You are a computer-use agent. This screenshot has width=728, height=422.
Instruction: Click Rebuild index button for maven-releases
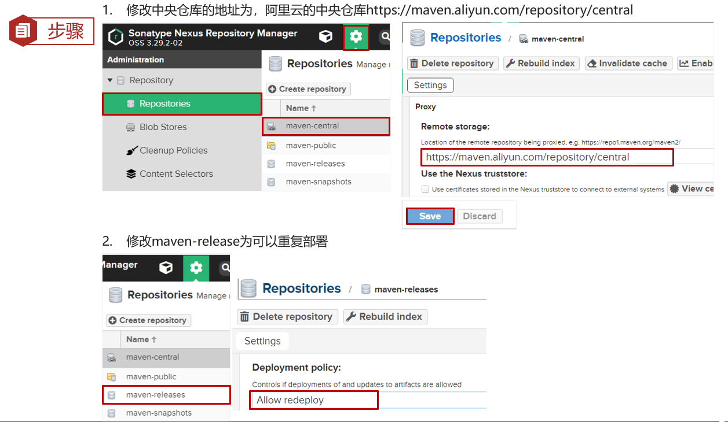pyautogui.click(x=385, y=317)
